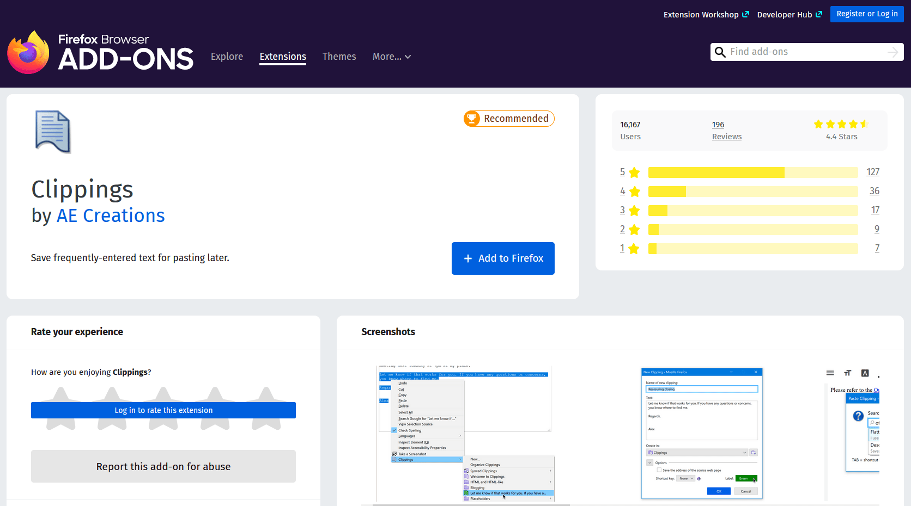Type in the Find add-ons search field
The width and height of the screenshot is (911, 506).
tap(806, 52)
